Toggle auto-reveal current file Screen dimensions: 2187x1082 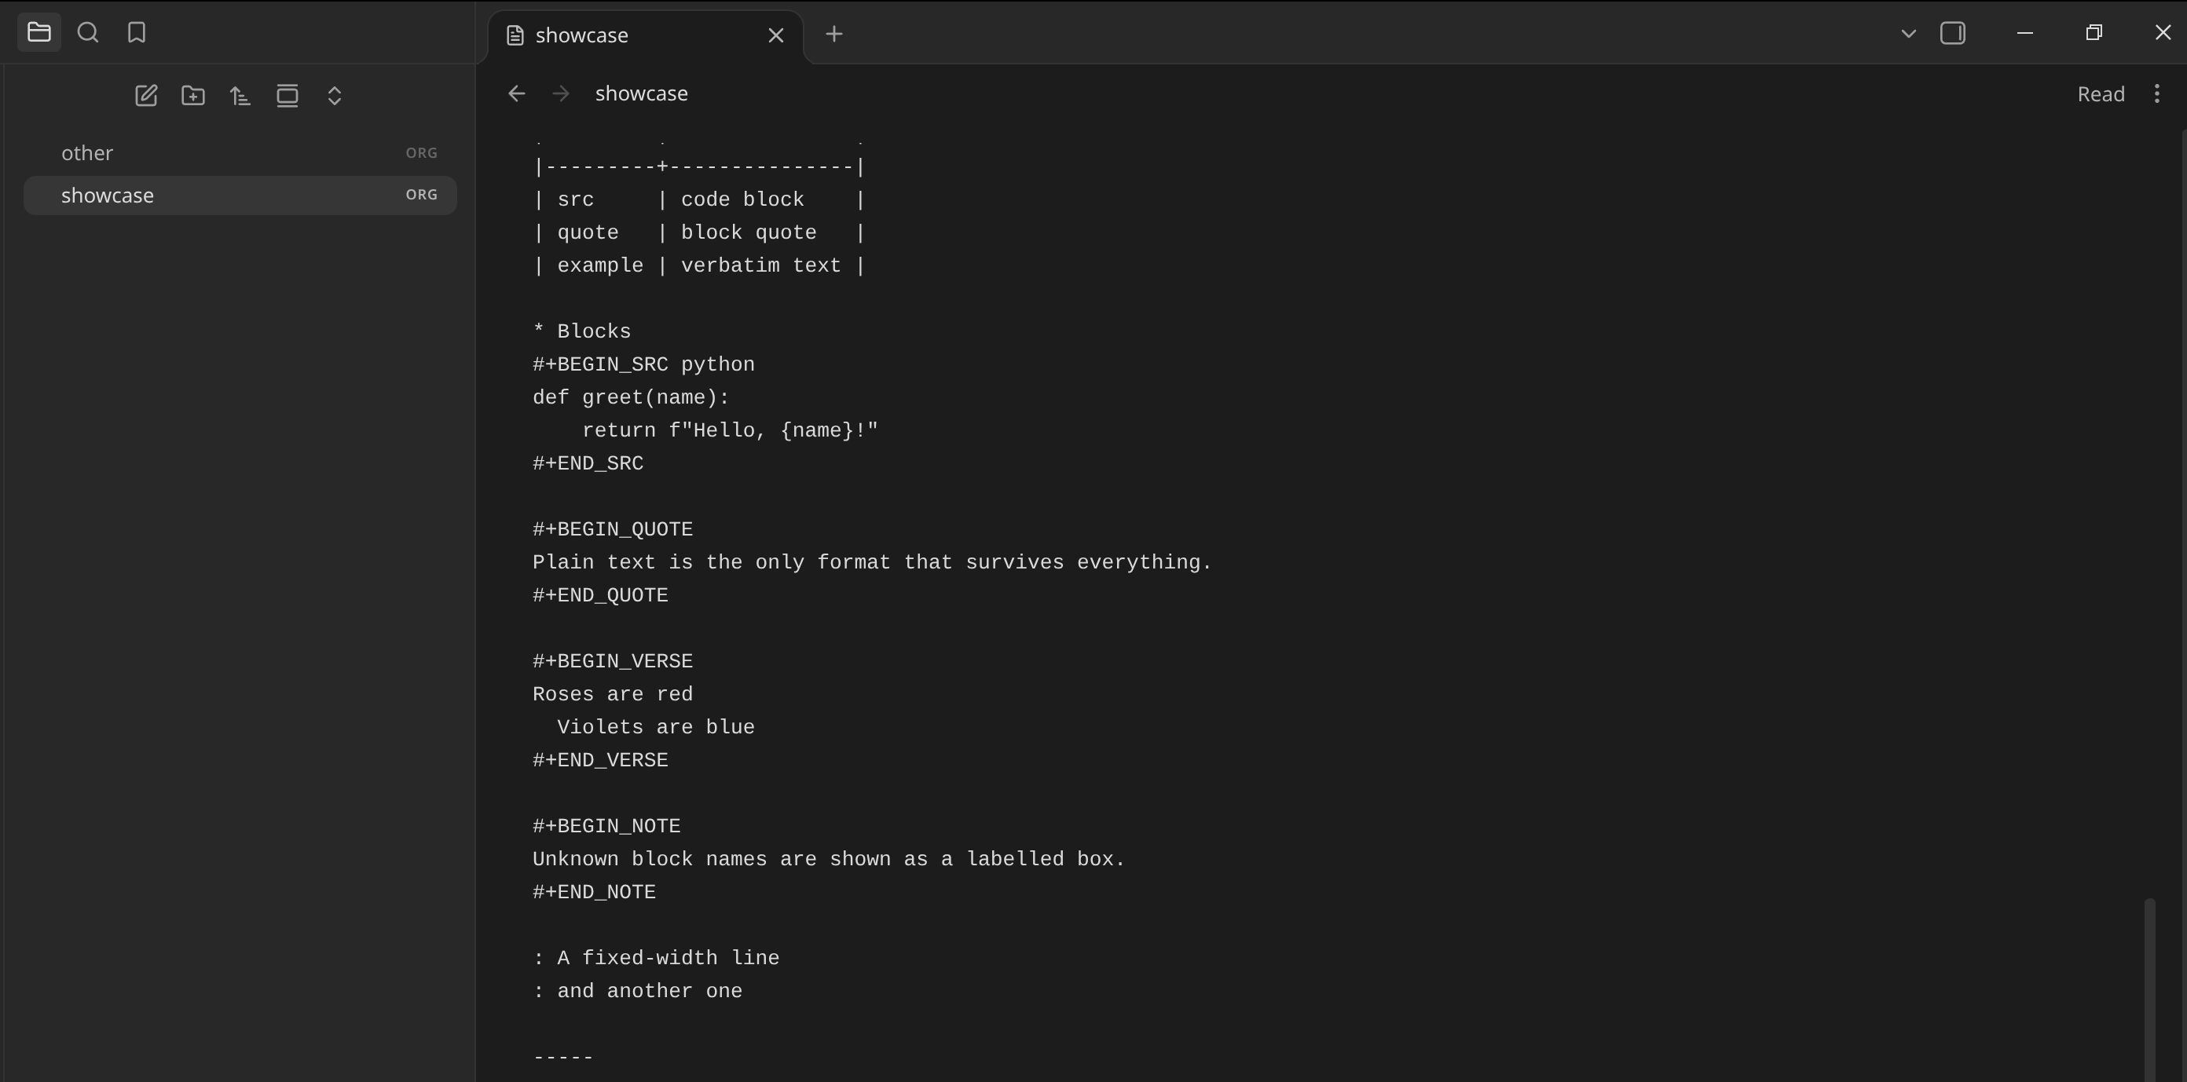tap(287, 95)
